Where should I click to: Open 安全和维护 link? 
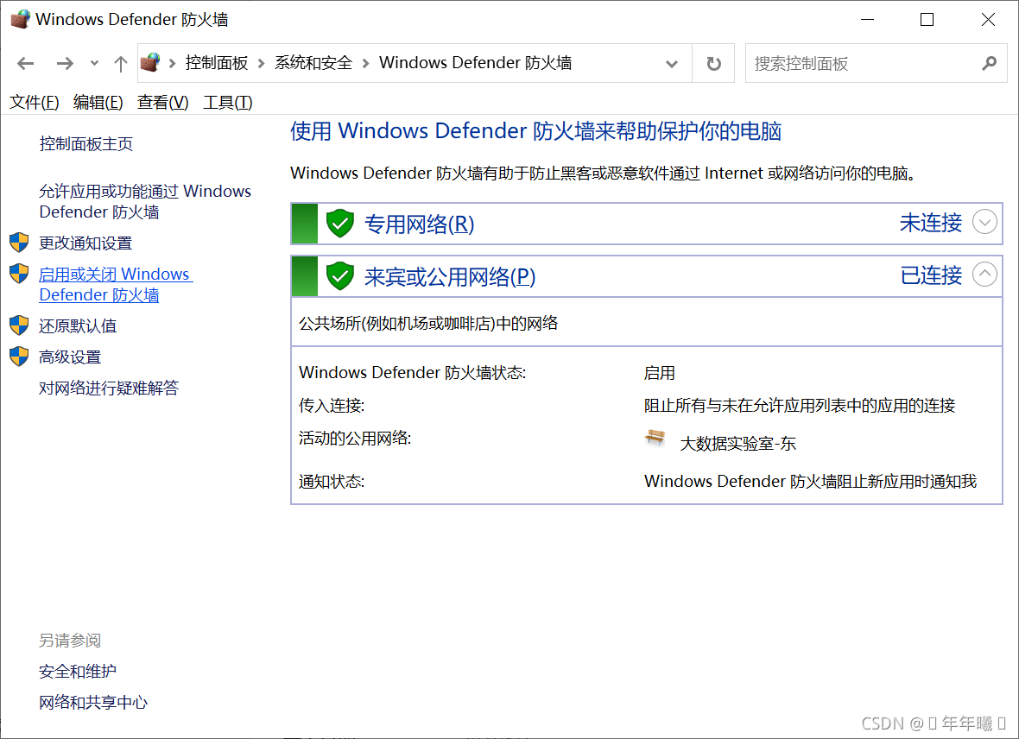[78, 672]
